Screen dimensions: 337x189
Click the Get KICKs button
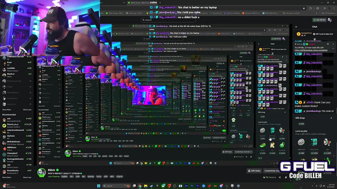(319, 20)
